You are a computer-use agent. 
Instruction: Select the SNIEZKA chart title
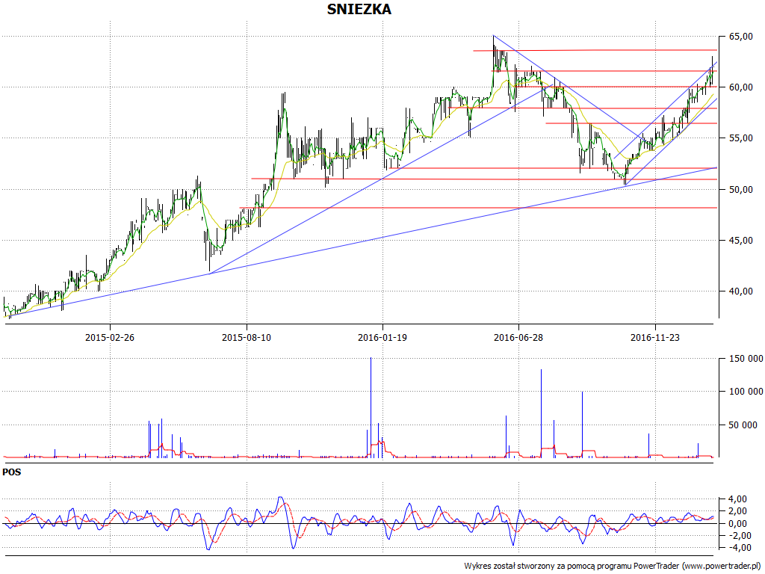pos(359,9)
